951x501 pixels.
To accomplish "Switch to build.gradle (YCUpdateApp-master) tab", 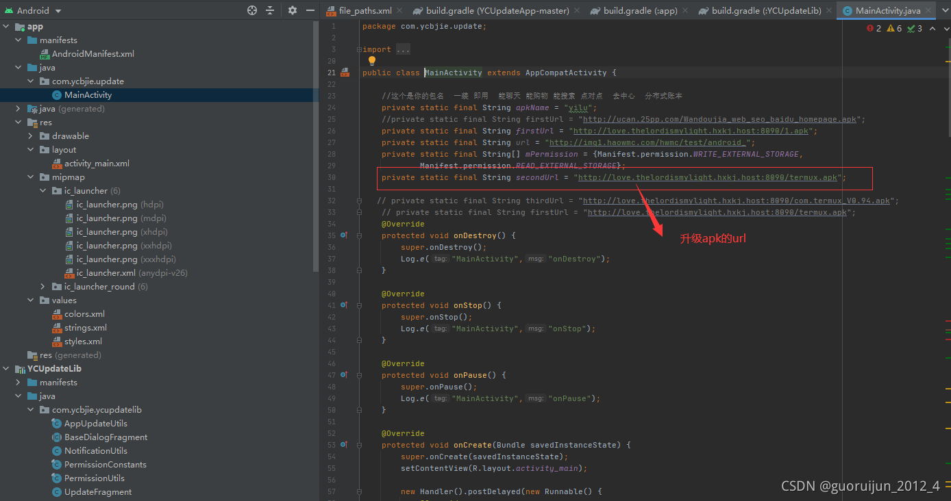I will (497, 11).
